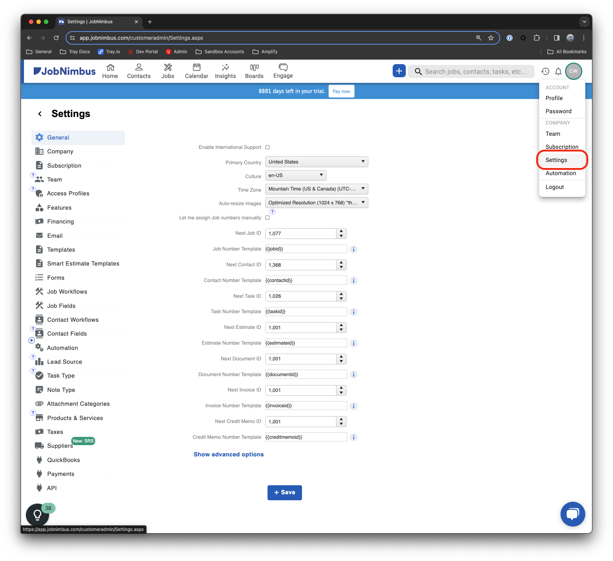Screen dimensions: 613x561
Task: Open the Tray Docs bookmark folder
Action: pyautogui.click(x=75, y=52)
